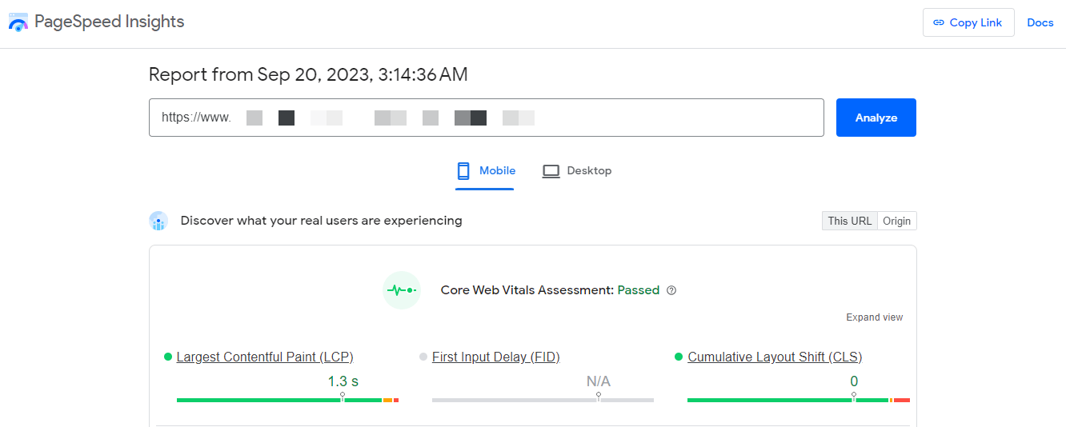Click the LCP distribution bar
Screen dimensions: 1066x427
287,400
